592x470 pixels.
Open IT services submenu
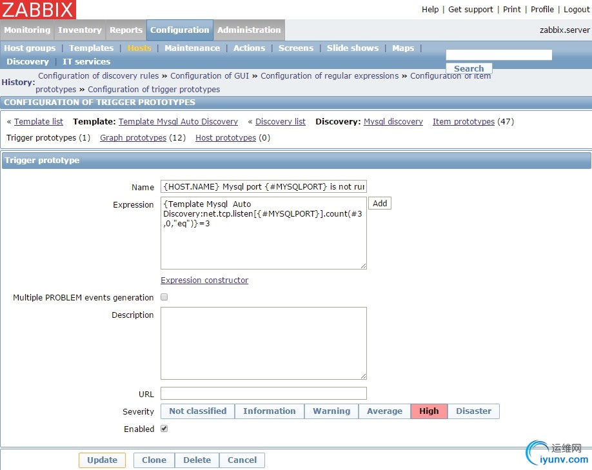pos(86,61)
